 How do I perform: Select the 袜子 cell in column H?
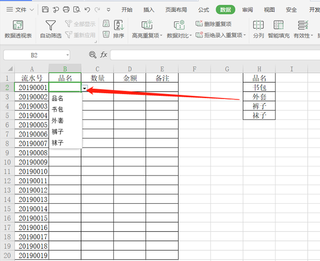coord(259,115)
